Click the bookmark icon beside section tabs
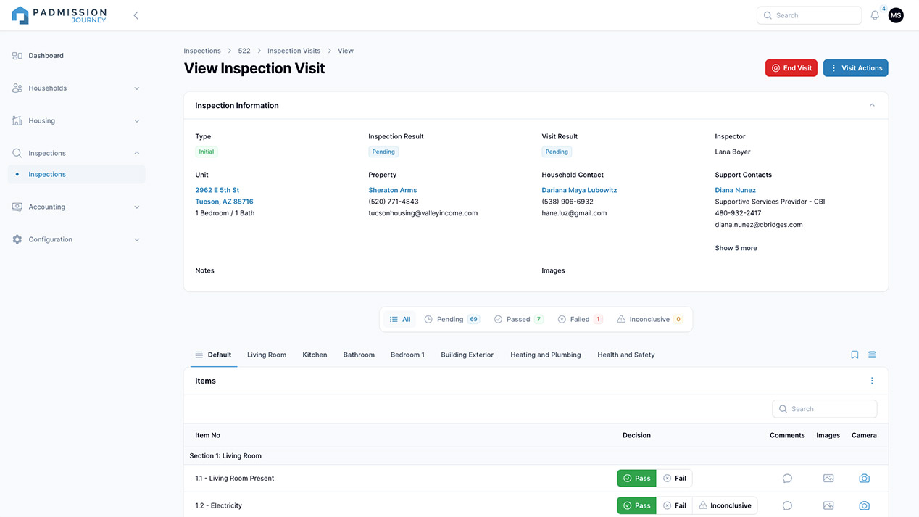The image size is (919, 517). (x=854, y=355)
